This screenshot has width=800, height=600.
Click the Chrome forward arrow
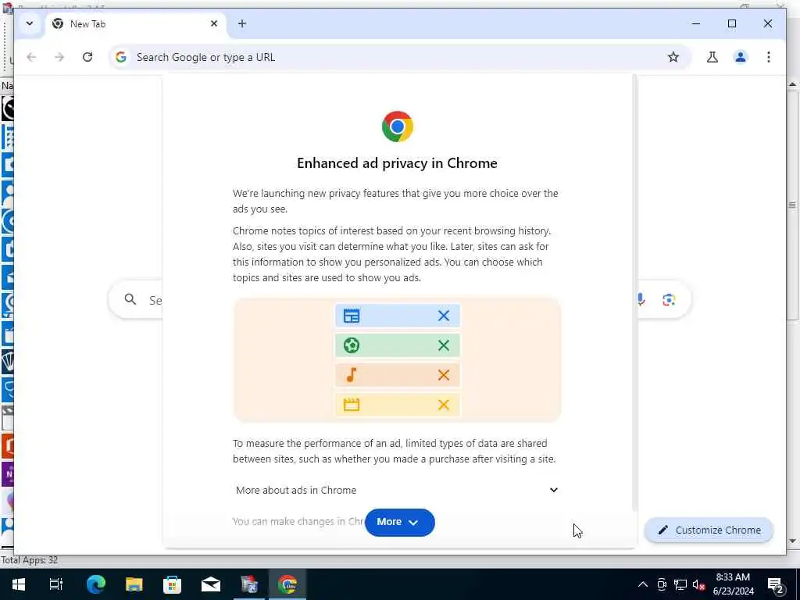(x=59, y=57)
